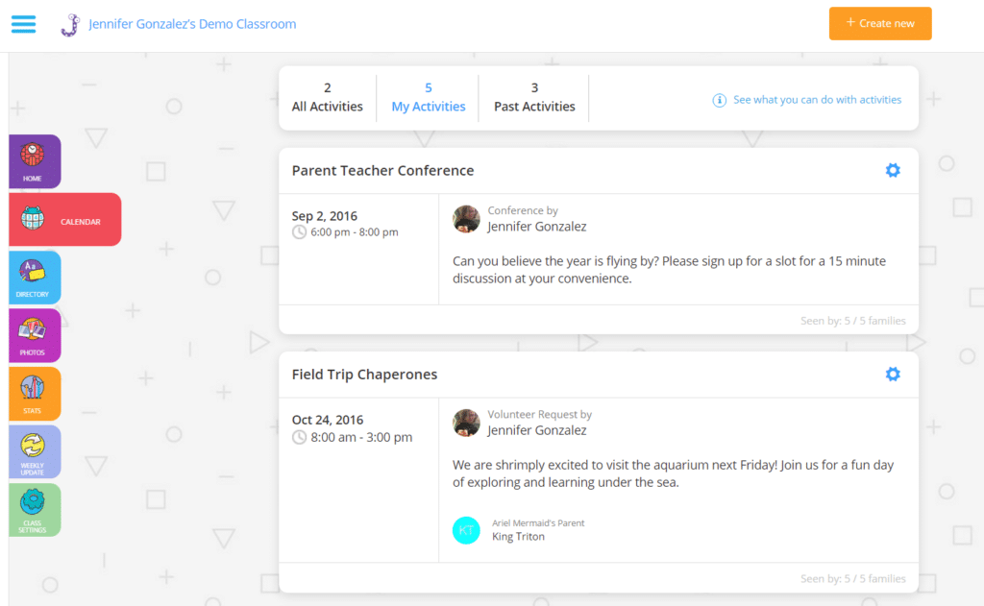984x606 pixels.
Task: Open the Weekly Update section
Action: click(35, 451)
